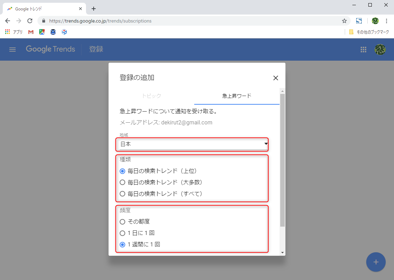
Task: Reload the page with the refresh icon
Action: point(29,21)
